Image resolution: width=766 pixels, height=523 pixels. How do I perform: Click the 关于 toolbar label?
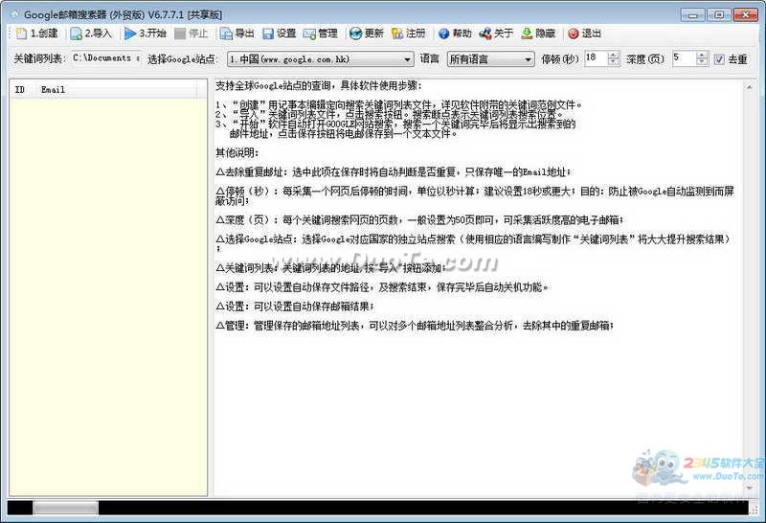[x=504, y=34]
